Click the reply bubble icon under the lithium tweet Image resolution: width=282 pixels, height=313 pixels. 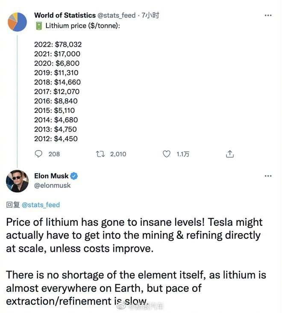point(38,154)
